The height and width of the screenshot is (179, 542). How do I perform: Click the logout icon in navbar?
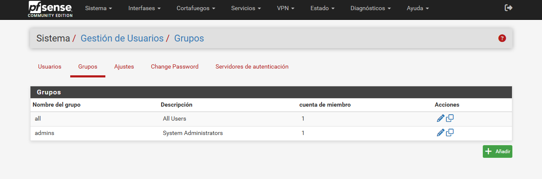tap(509, 8)
